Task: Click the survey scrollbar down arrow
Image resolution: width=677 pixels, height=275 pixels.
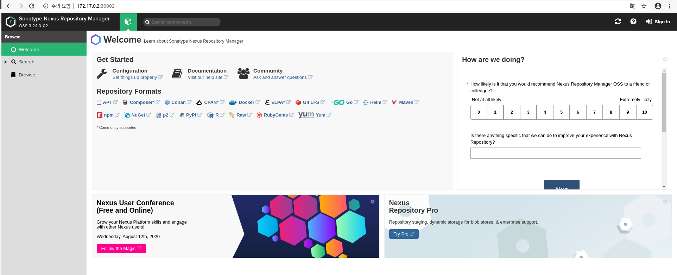Action: click(664, 187)
